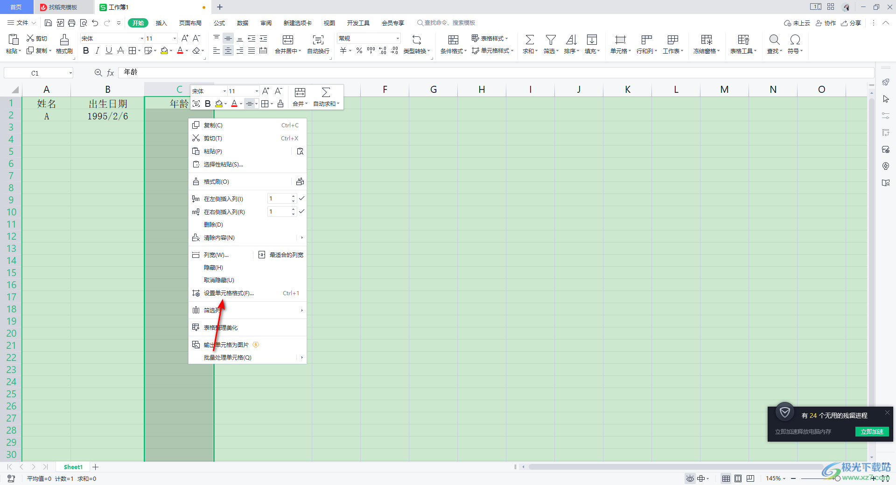Screen dimensions: 896x485
Task: Toggle Underline in the ribbon
Action: tap(109, 50)
